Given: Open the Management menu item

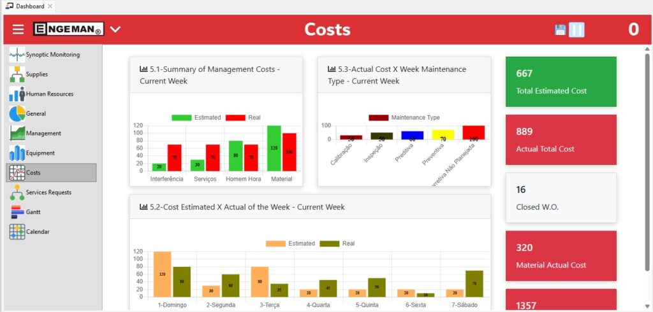Looking at the screenshot, I should pyautogui.click(x=43, y=134).
